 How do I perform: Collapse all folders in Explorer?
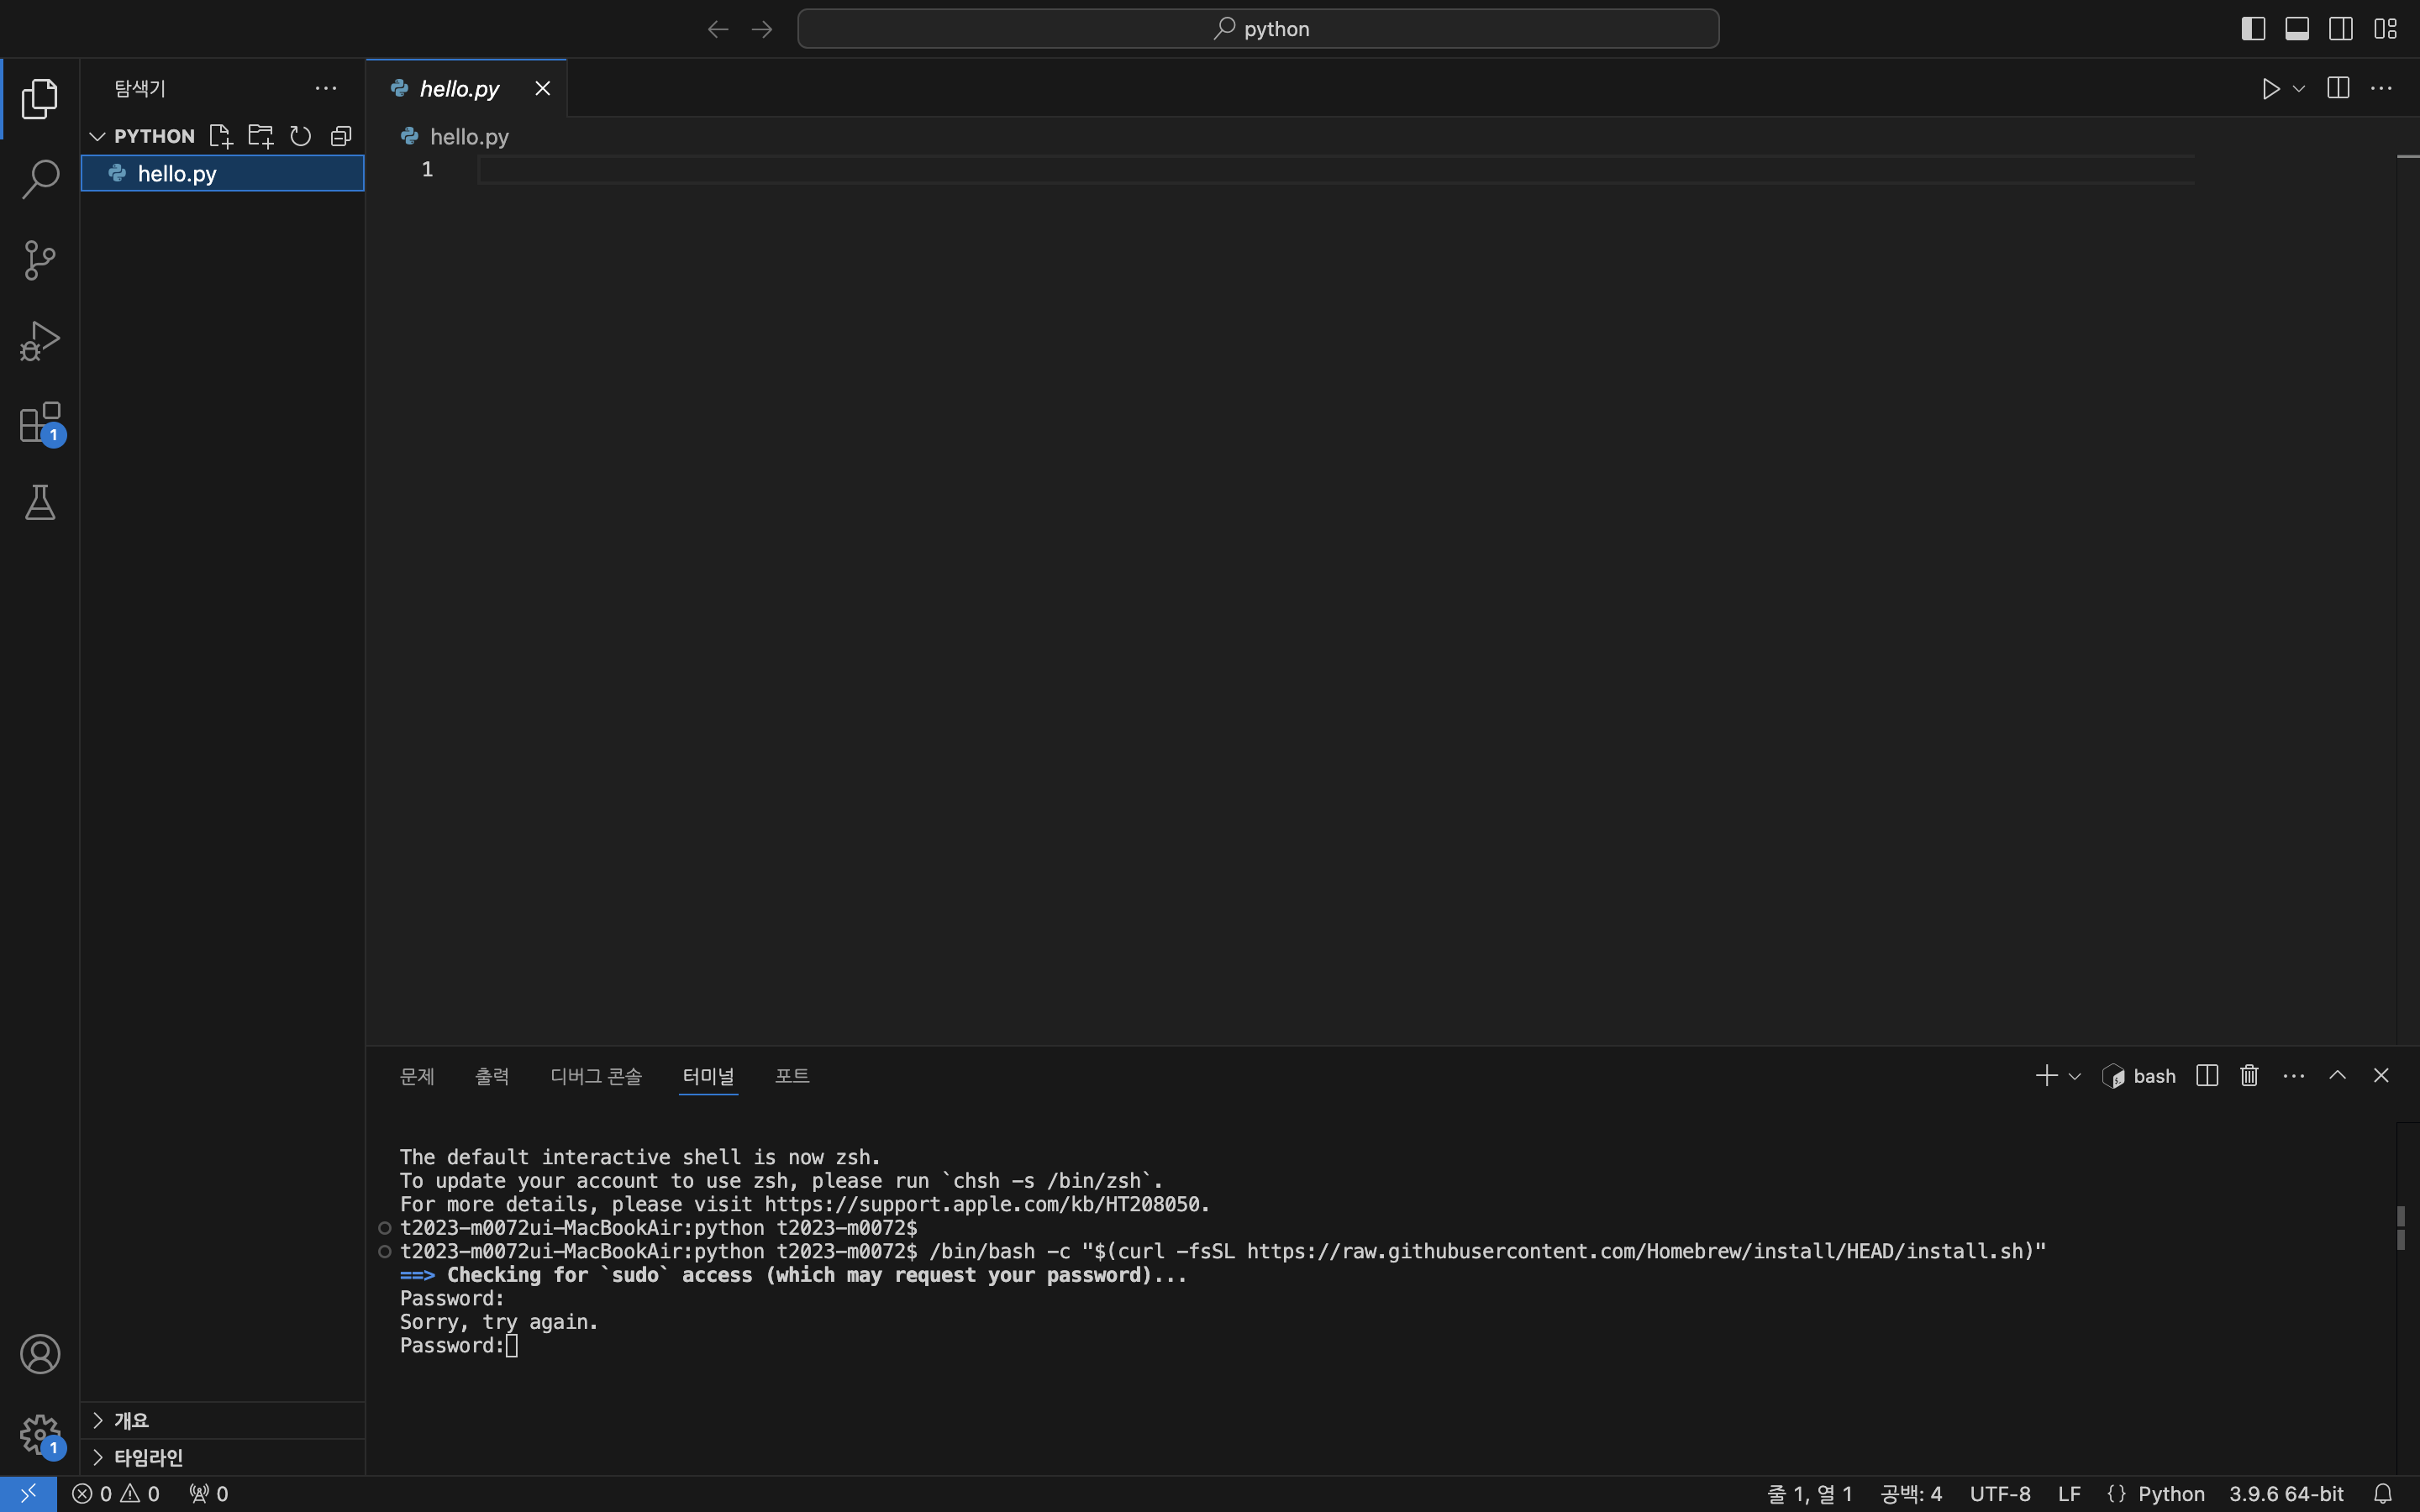(341, 136)
